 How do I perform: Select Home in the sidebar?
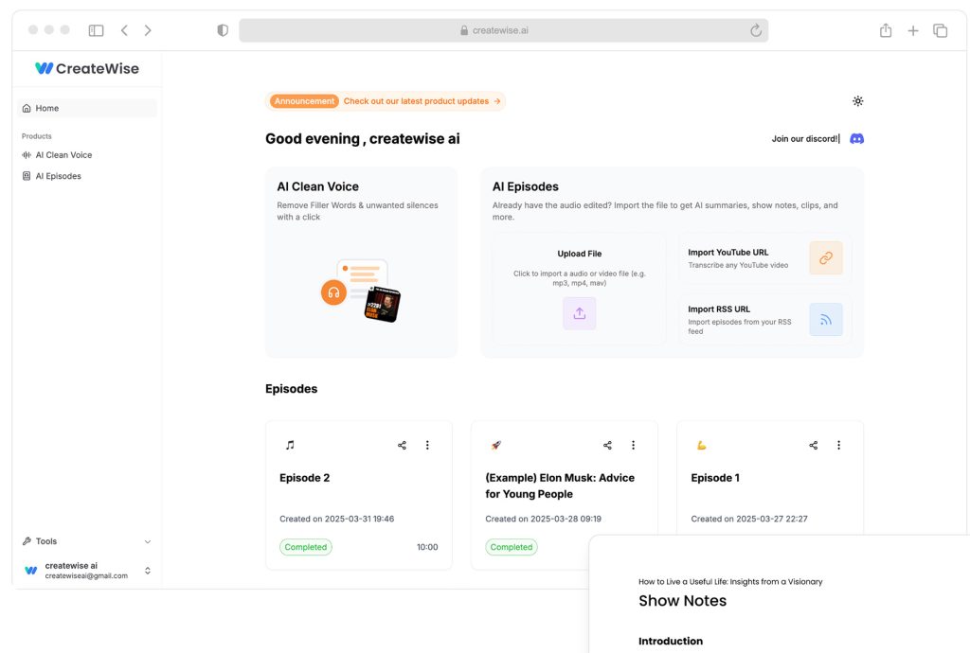point(86,108)
